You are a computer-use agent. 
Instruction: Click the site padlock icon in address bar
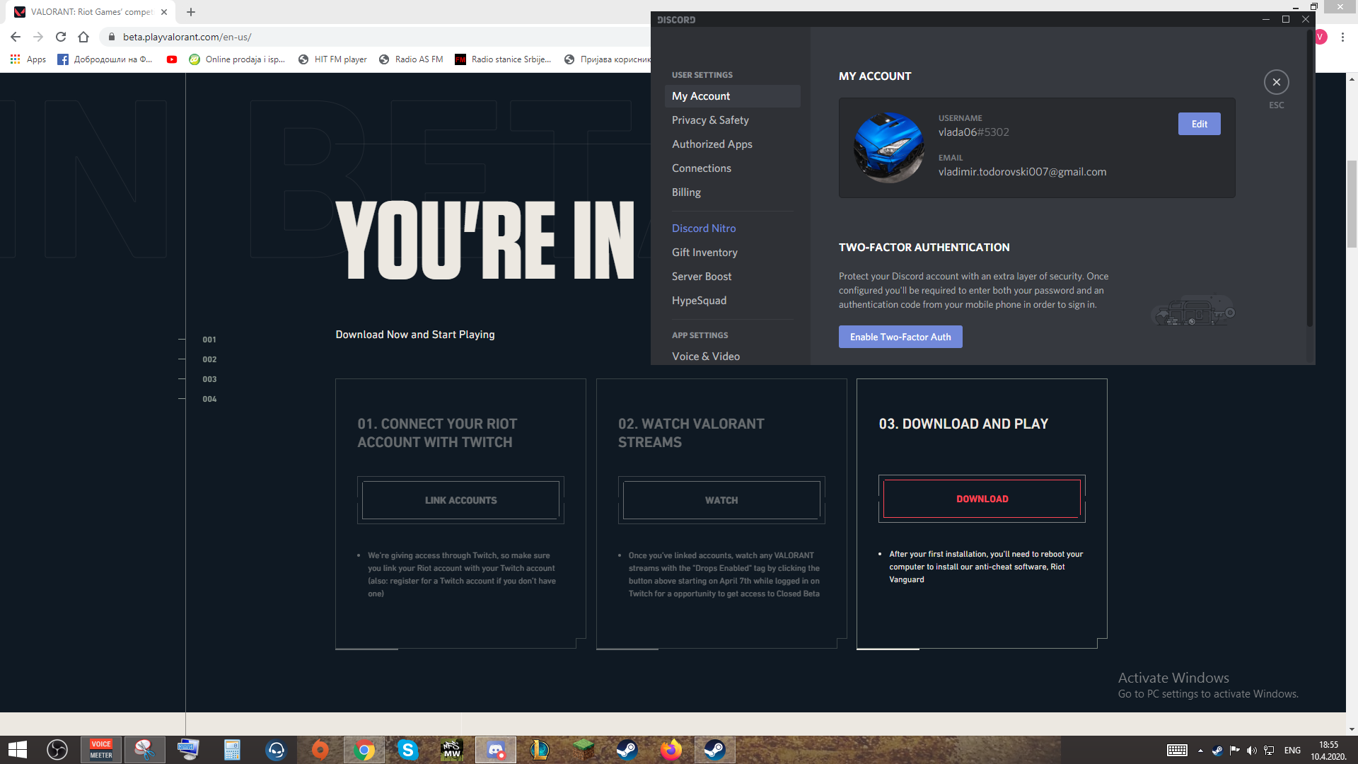pyautogui.click(x=111, y=37)
